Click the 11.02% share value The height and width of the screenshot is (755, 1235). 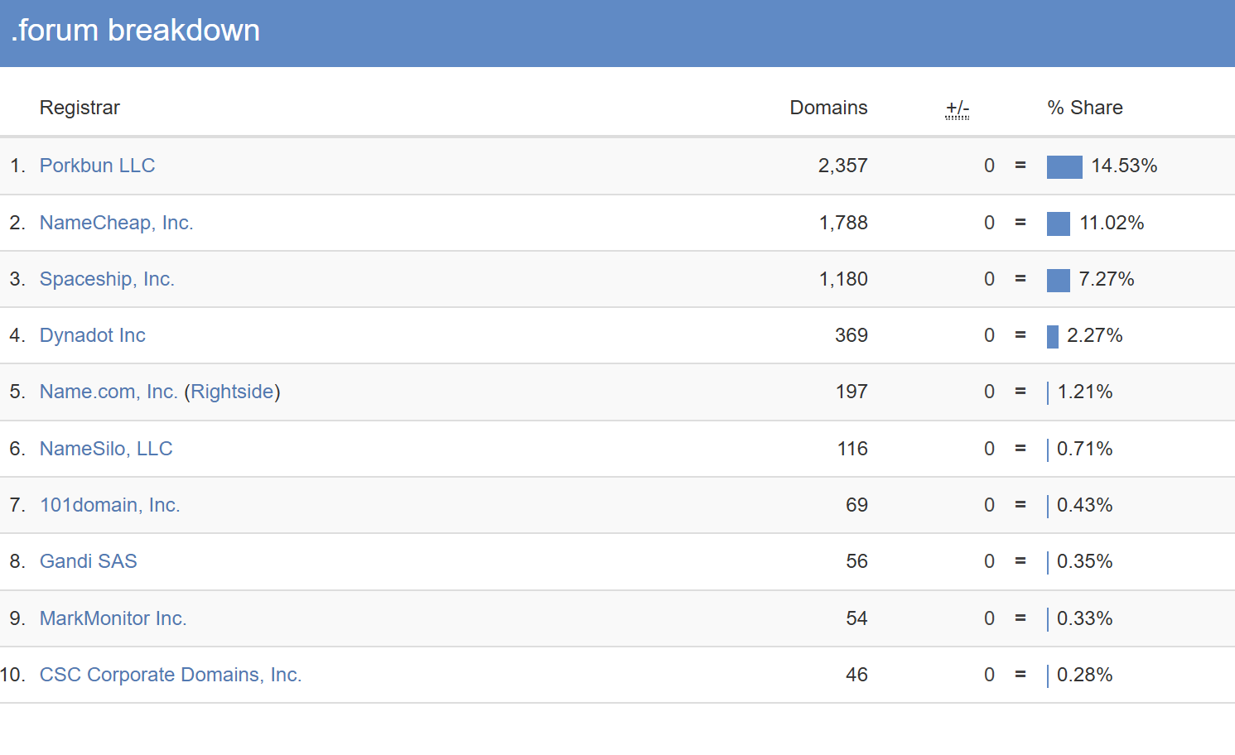(x=1112, y=223)
